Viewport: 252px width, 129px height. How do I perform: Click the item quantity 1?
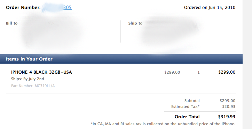tap(198, 72)
